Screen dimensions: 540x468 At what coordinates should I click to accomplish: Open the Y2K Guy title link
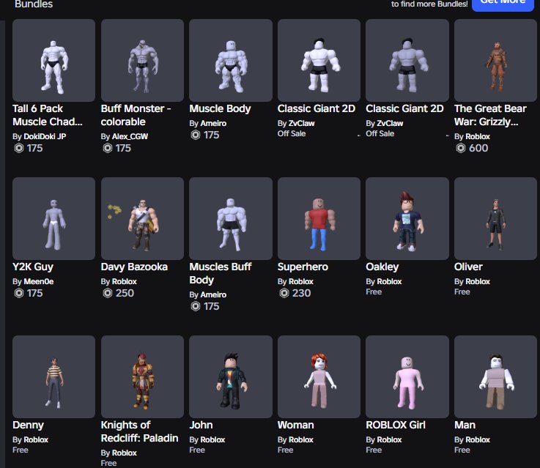click(33, 267)
